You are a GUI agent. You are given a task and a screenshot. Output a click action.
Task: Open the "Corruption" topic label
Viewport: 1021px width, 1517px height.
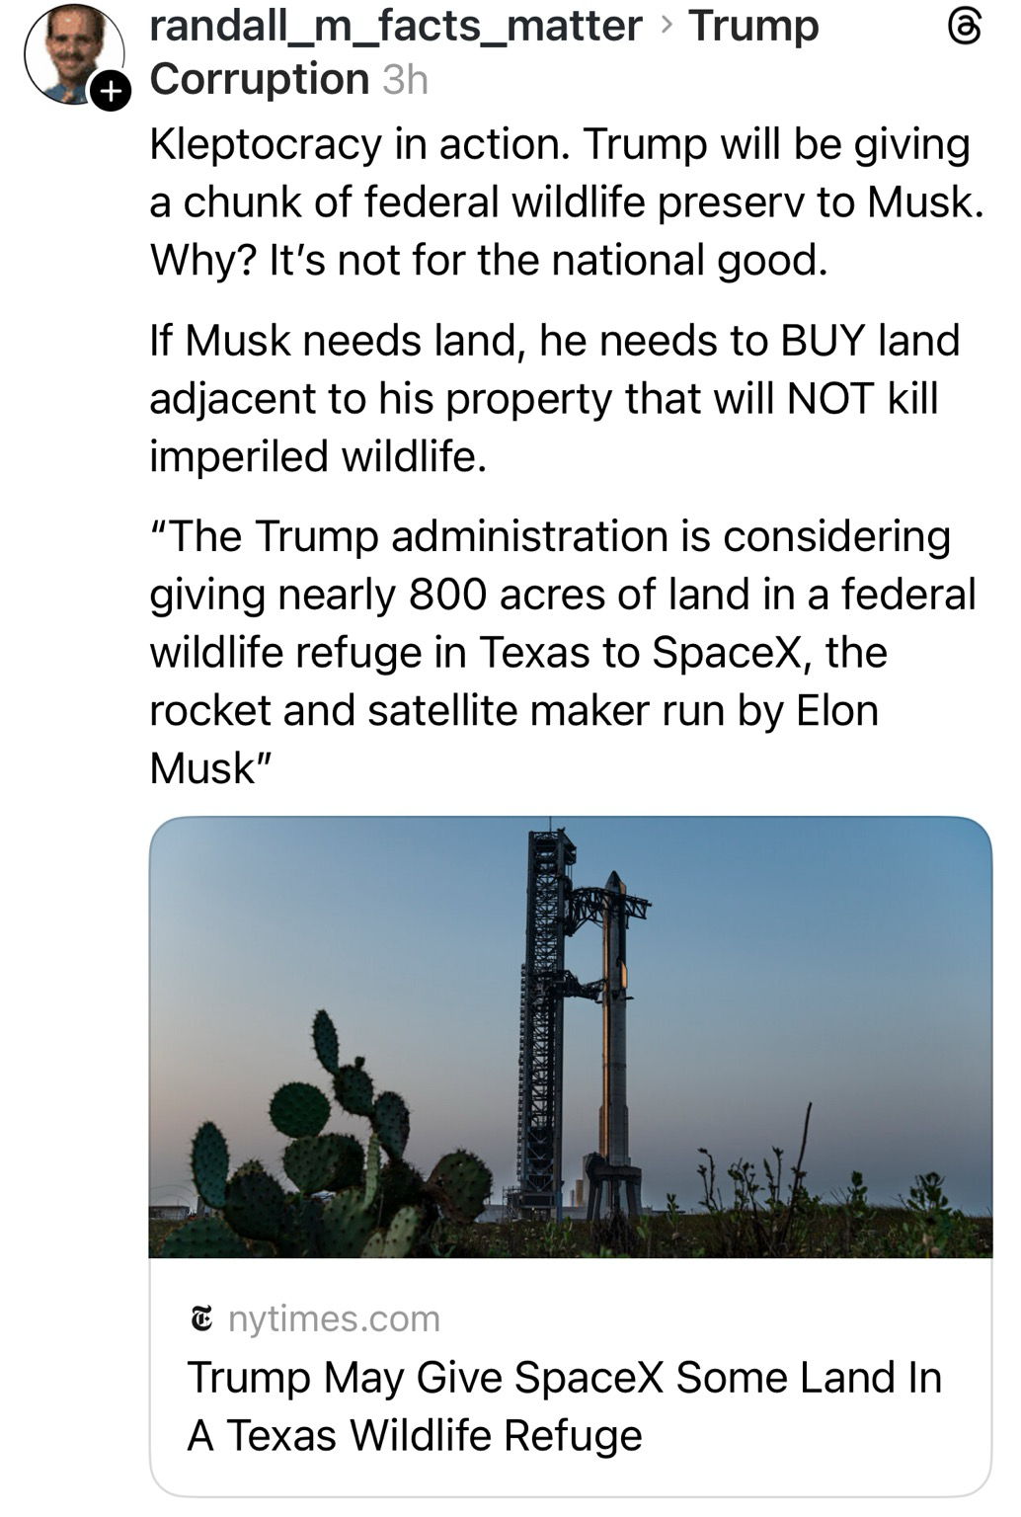260,79
